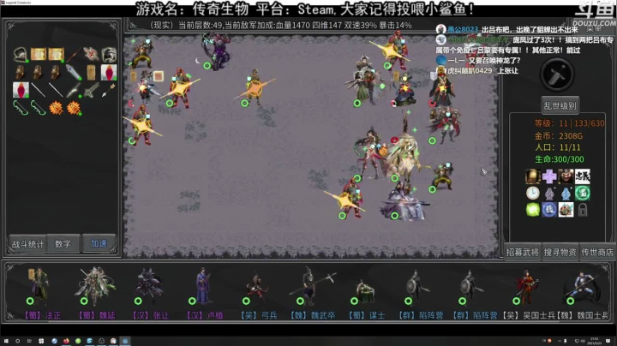
Task: Click the green 蜀 faction emblem
Action: (583, 193)
